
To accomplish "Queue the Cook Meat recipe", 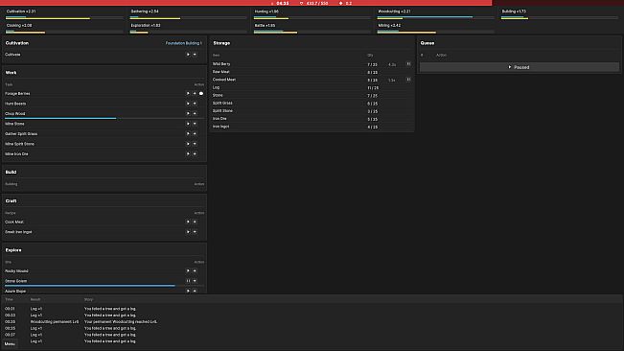I will (195, 222).
